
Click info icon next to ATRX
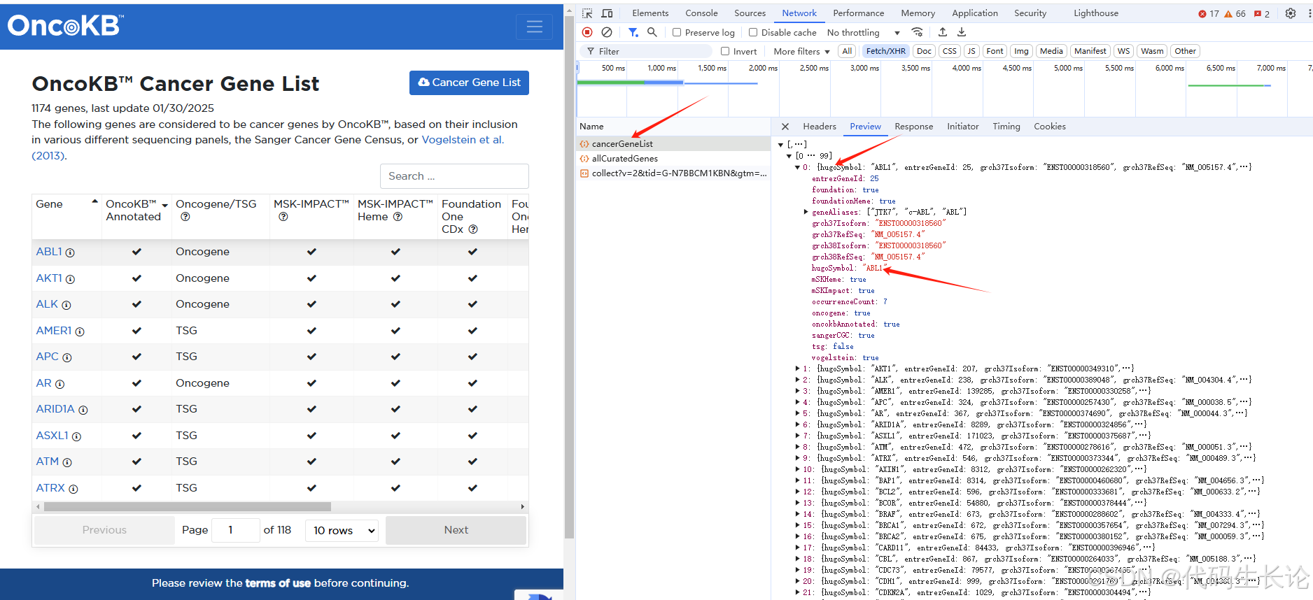pyautogui.click(x=73, y=489)
